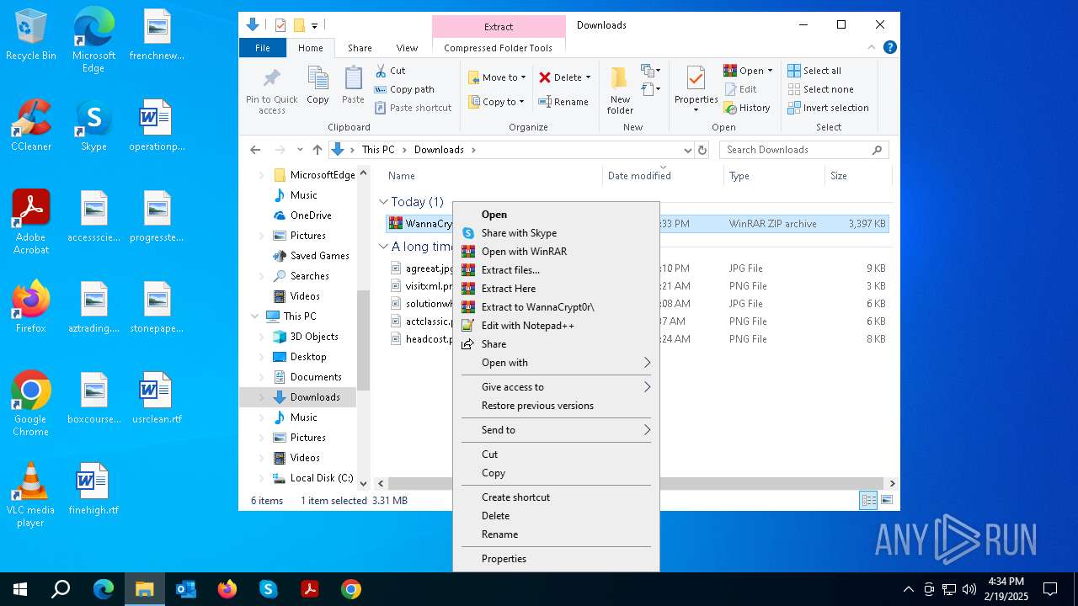This screenshot has height=606, width=1078.
Task: Sort by the Name column header
Action: coord(402,176)
